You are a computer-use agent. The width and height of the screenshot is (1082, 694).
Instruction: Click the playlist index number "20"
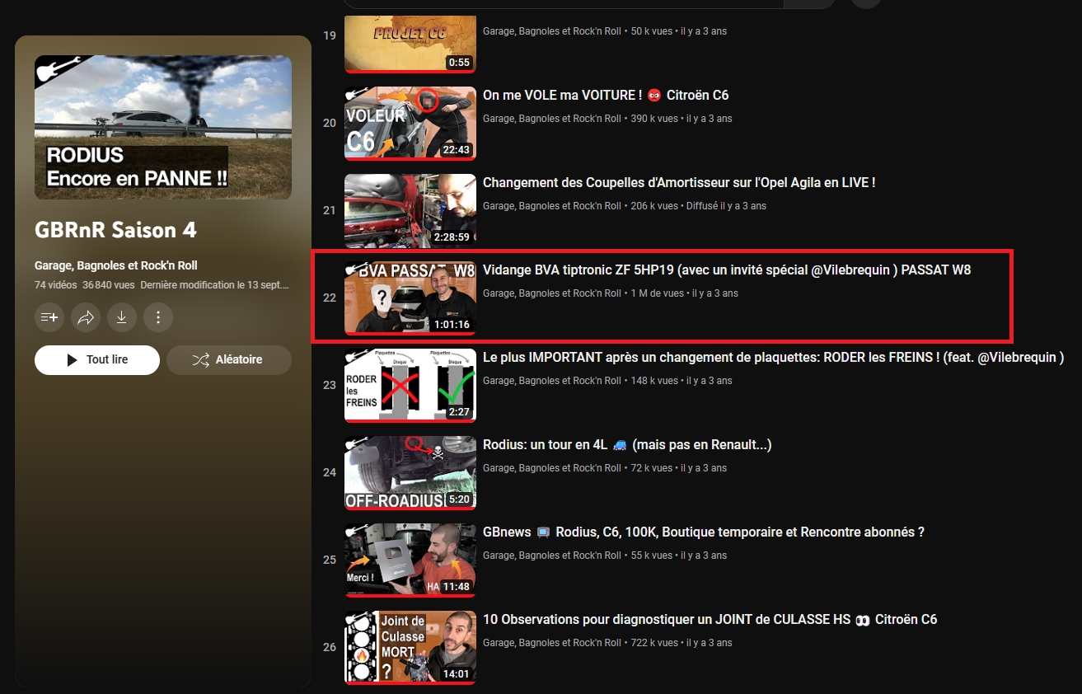tap(330, 123)
